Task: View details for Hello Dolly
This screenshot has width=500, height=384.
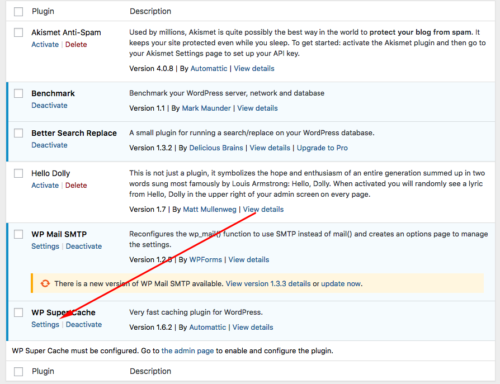Action: coord(263,210)
